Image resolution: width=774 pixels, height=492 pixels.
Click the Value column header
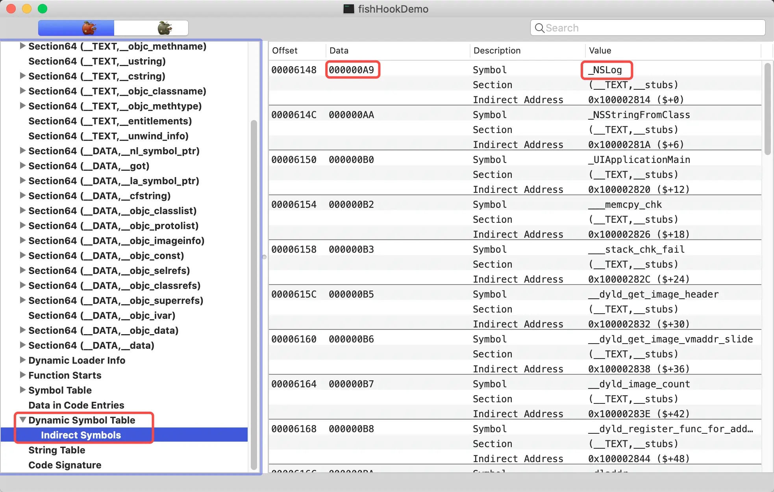(600, 50)
